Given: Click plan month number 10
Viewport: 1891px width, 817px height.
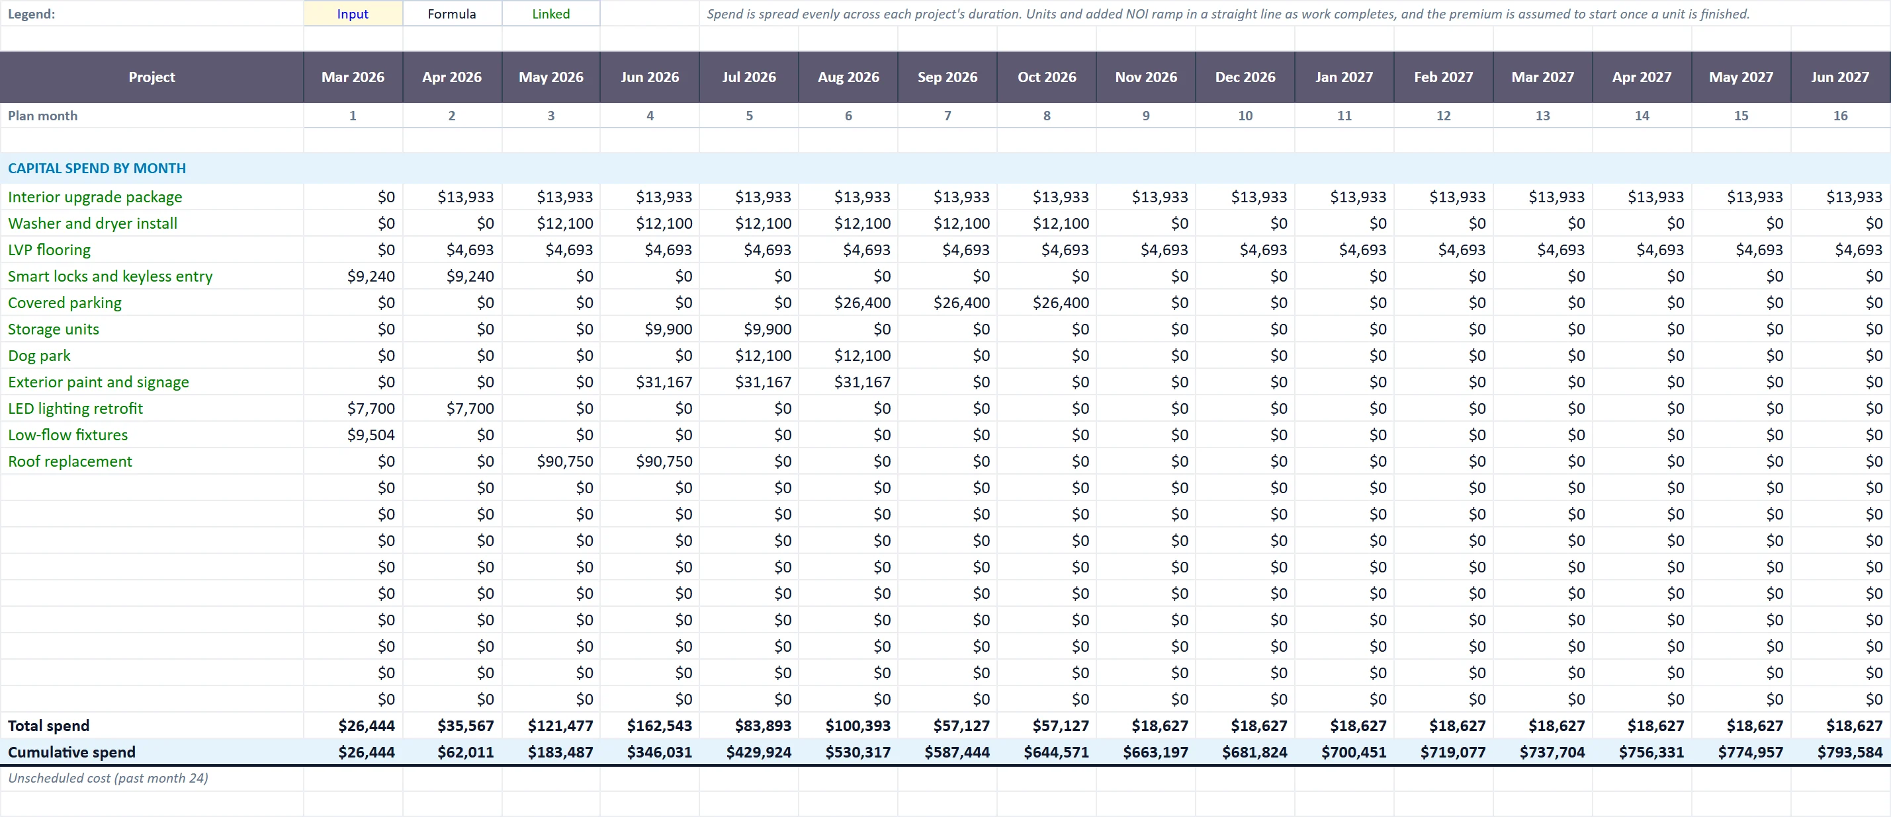Looking at the screenshot, I should [1246, 116].
